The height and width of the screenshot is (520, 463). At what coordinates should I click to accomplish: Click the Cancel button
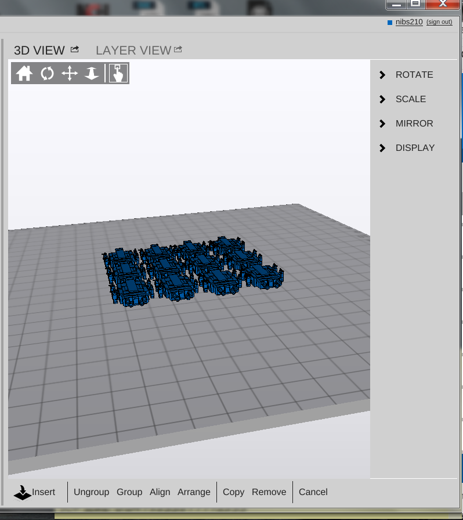tap(313, 492)
